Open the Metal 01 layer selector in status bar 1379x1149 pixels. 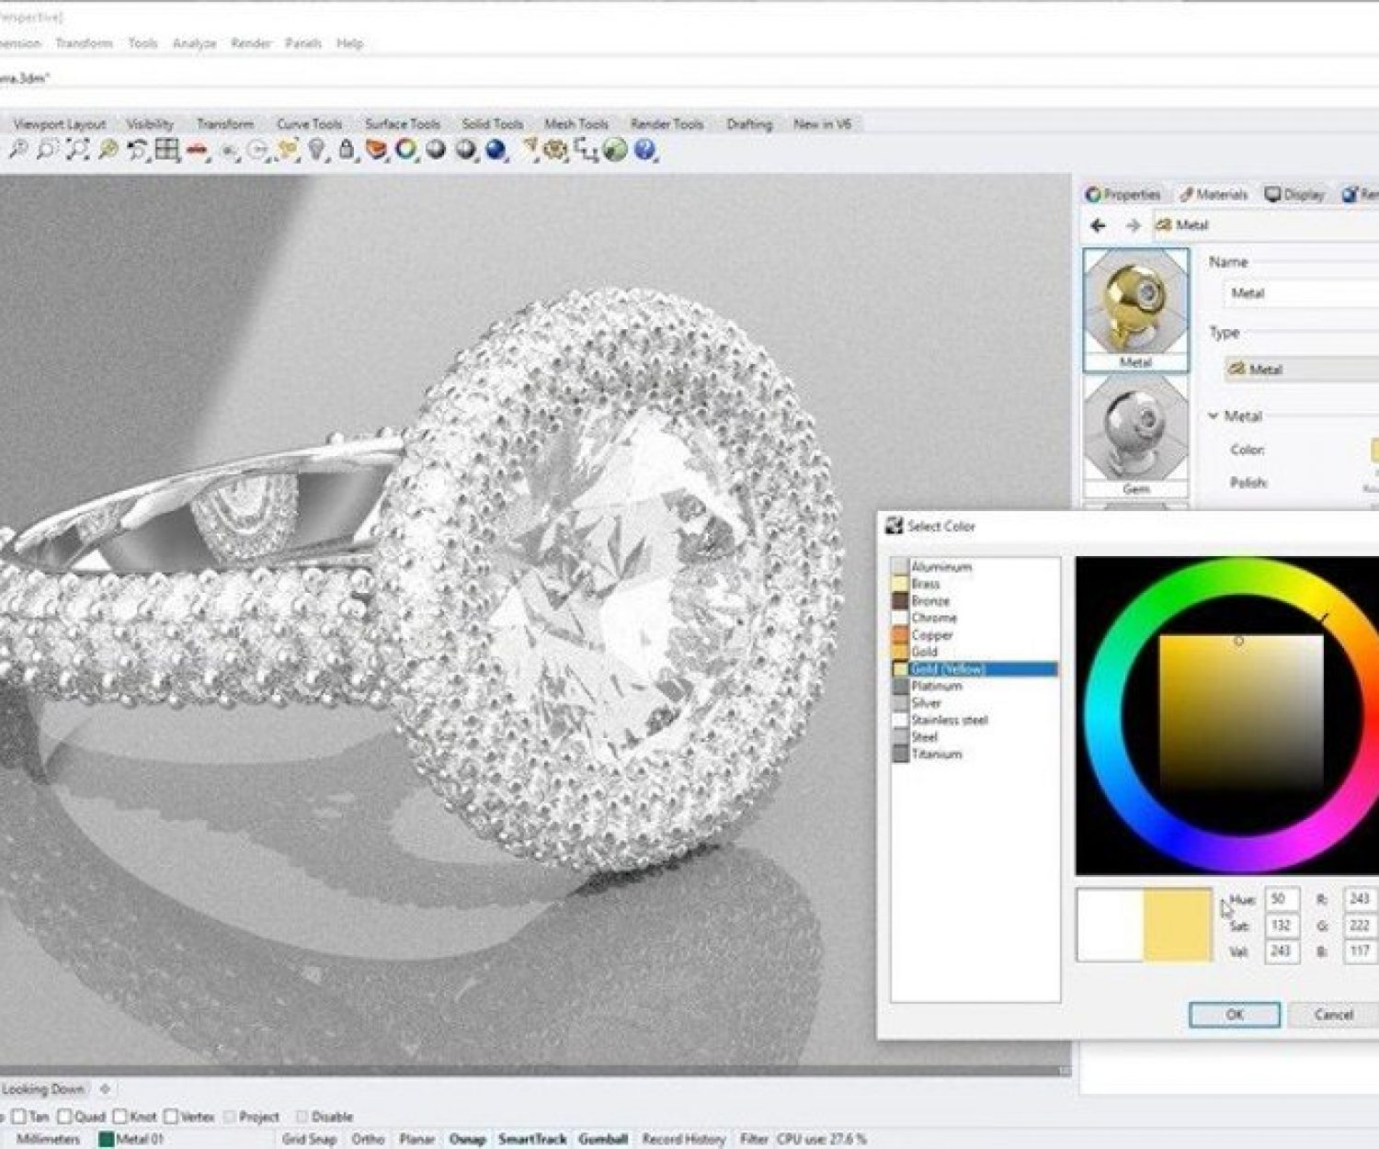coord(131,1139)
